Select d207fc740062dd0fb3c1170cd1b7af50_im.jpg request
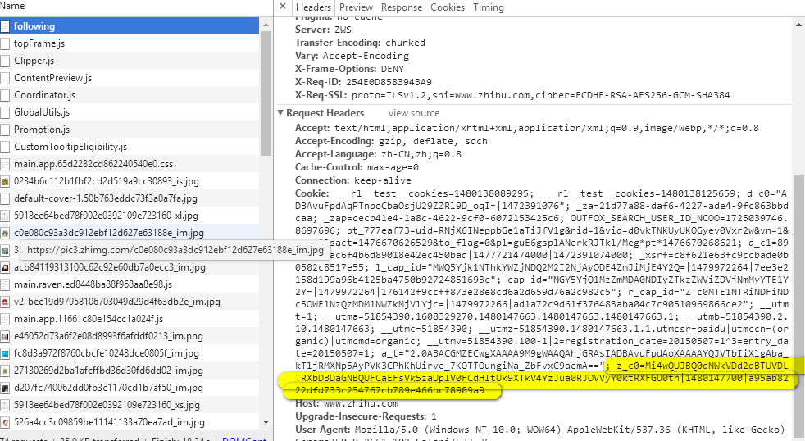Image resolution: width=805 pixels, height=441 pixels. pos(130,388)
